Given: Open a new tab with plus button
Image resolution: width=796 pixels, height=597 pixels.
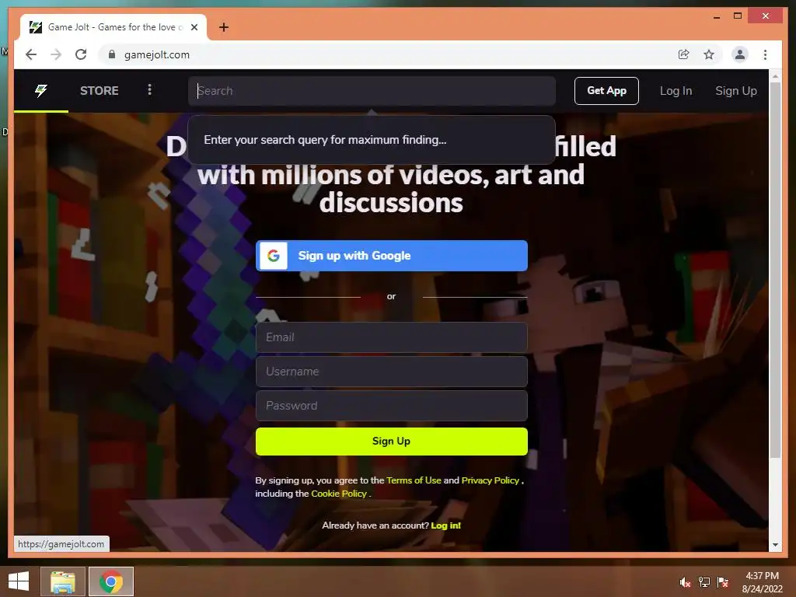Looking at the screenshot, I should point(224,27).
